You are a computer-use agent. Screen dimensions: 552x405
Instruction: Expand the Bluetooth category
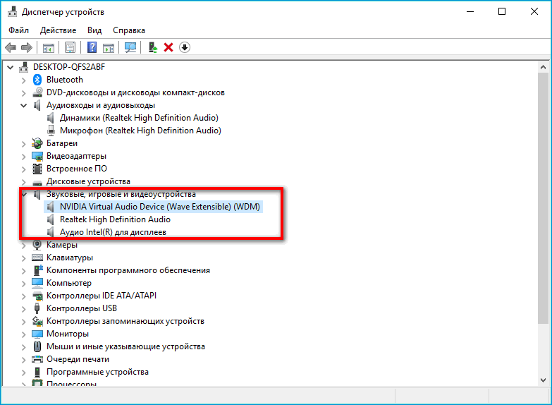(x=24, y=80)
